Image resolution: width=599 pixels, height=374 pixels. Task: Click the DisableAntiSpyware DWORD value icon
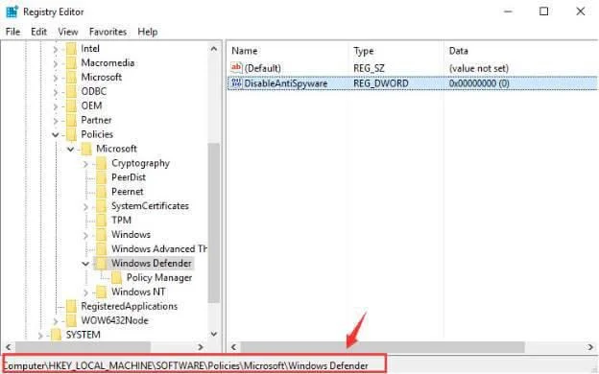[236, 82]
